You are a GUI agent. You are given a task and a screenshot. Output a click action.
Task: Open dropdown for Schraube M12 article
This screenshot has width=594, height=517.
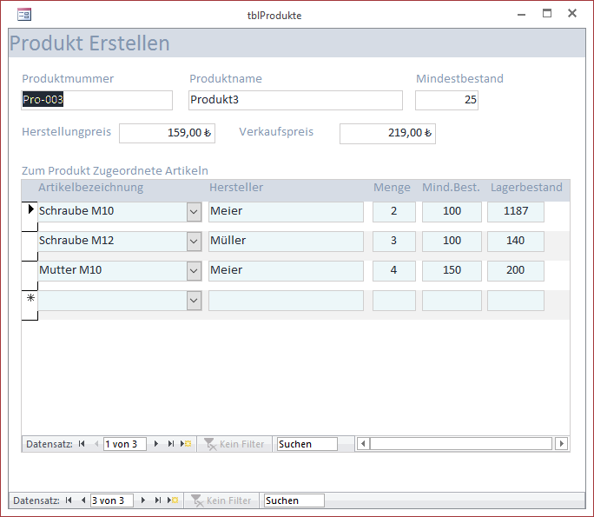(194, 242)
